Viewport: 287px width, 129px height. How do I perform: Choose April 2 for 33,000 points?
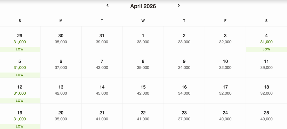point(184,39)
